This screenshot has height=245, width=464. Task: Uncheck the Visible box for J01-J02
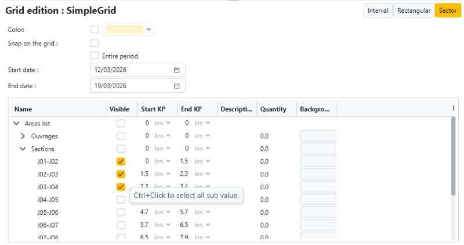coord(121,161)
